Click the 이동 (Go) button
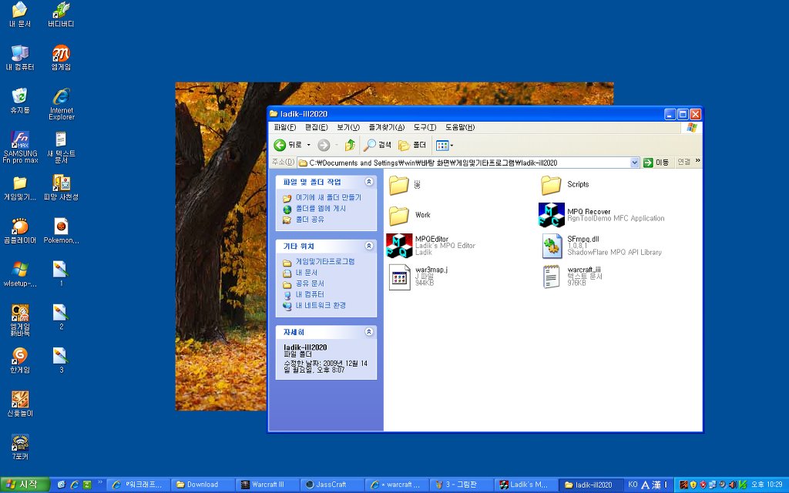789x493 pixels. pyautogui.click(x=656, y=163)
